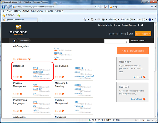The height and width of the screenshot is (123, 158).
Task: Click the Twitter bird icon in header
Action: coord(142,25)
